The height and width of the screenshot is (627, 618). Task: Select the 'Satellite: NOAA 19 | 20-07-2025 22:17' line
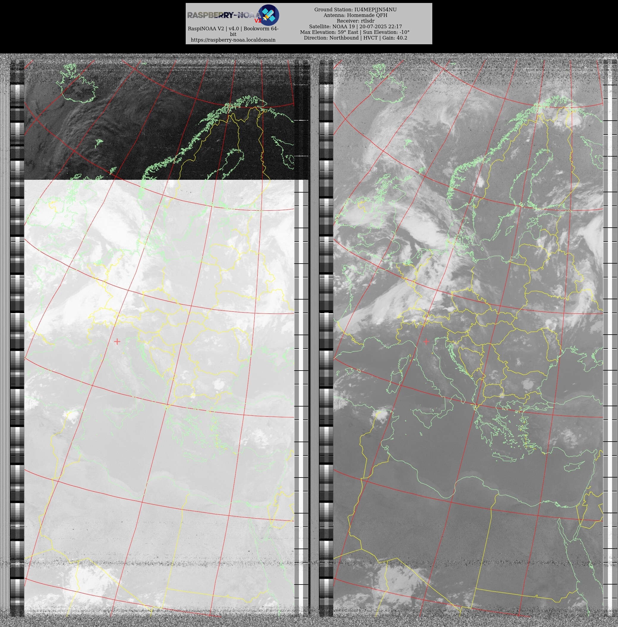pos(355,27)
